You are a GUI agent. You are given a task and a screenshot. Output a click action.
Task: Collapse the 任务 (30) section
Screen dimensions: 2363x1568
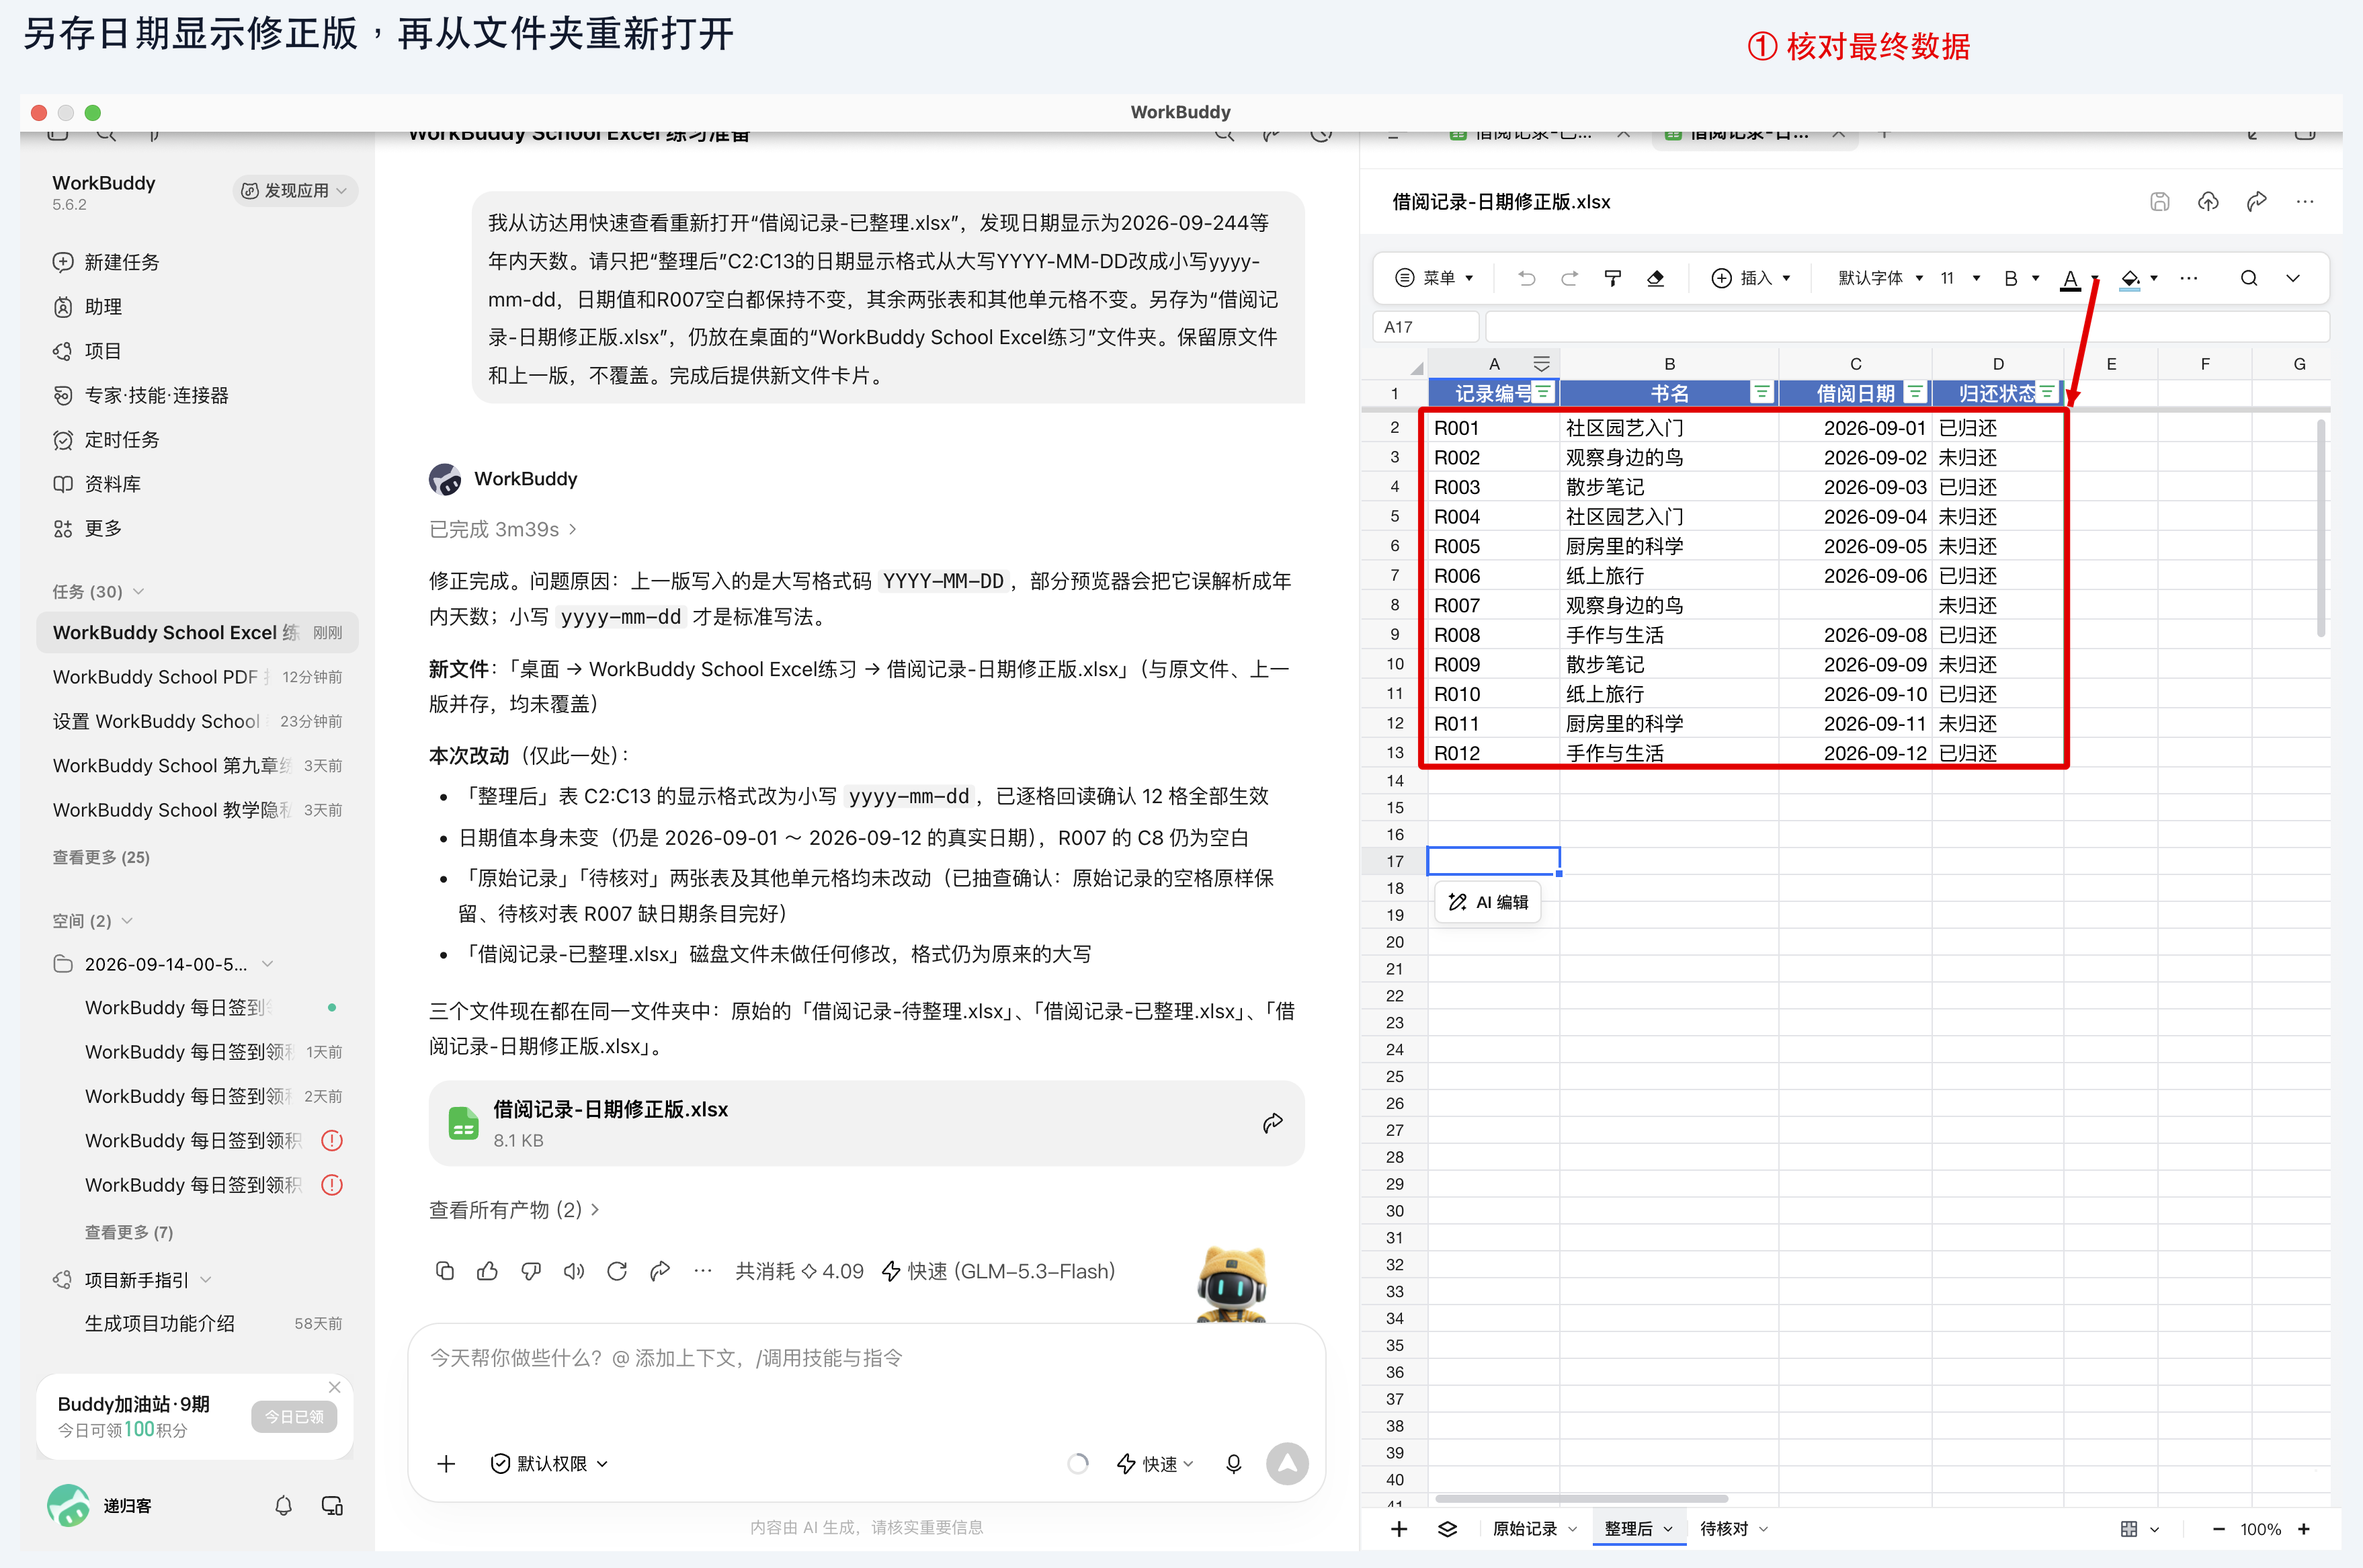click(98, 591)
